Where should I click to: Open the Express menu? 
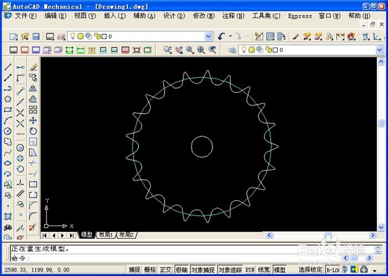coord(300,16)
